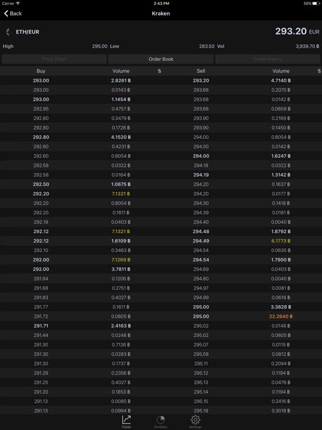Tap the Buy column header
This screenshot has width=322, height=430.
click(41, 71)
